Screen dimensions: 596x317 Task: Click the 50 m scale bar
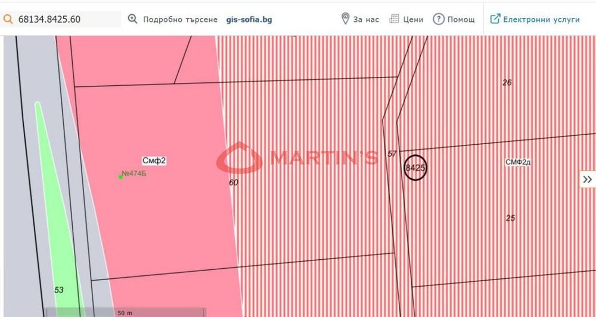click(x=125, y=312)
